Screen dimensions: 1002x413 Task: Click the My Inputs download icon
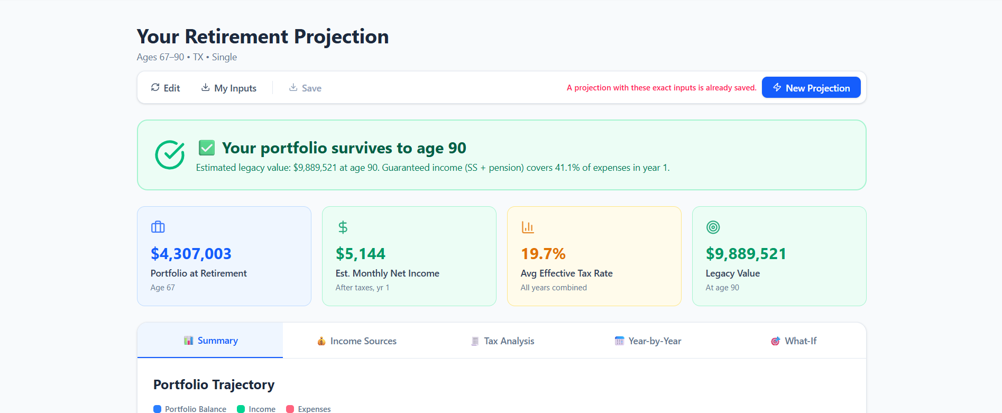[x=205, y=87]
